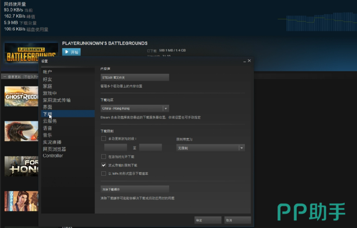Switch to 云服务 settings category

tap(50, 121)
